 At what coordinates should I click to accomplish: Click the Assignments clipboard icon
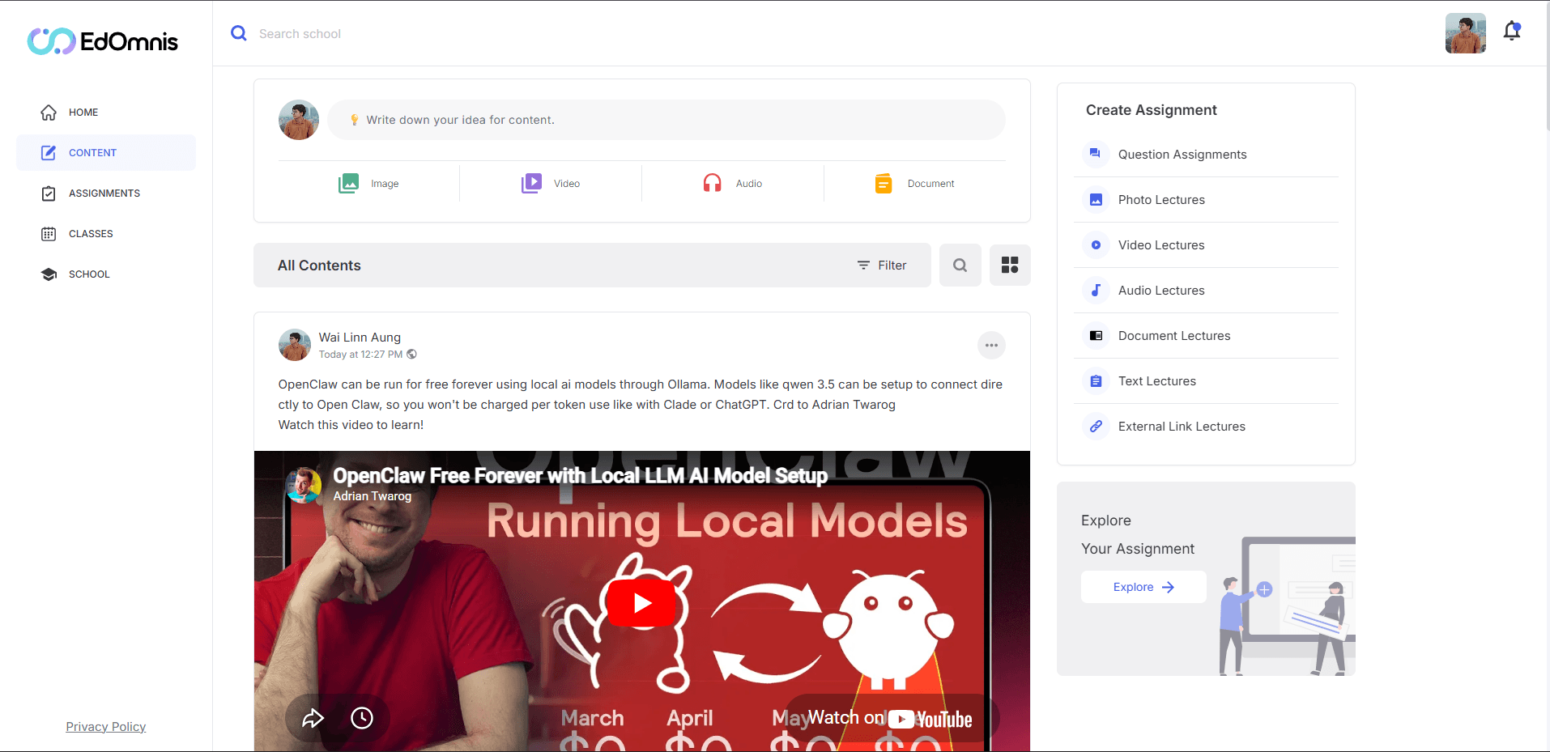coord(49,193)
